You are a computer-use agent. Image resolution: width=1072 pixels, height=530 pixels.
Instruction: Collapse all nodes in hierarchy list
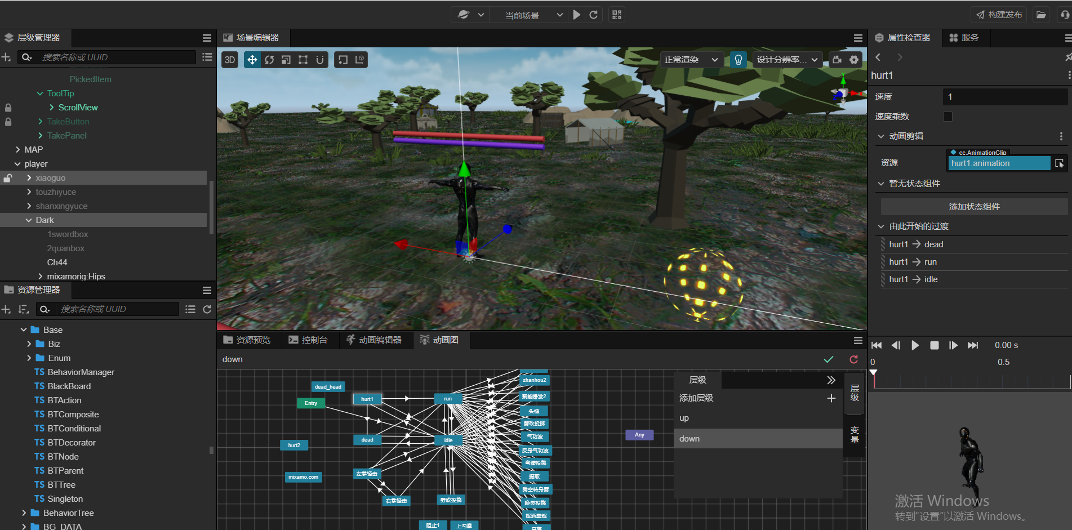coord(207,57)
